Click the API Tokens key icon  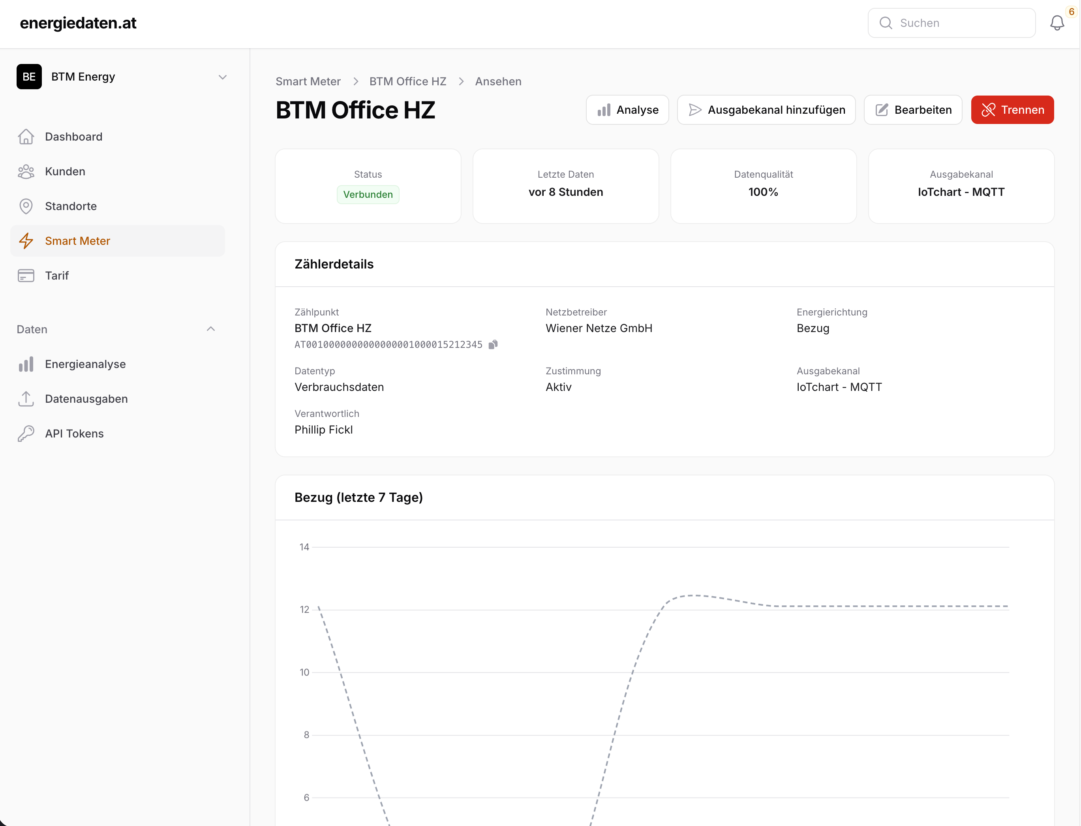click(26, 434)
